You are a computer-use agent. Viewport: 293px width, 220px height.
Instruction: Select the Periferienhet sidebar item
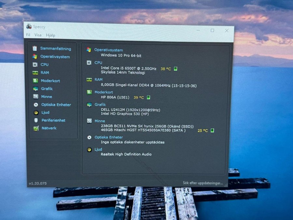(53, 120)
